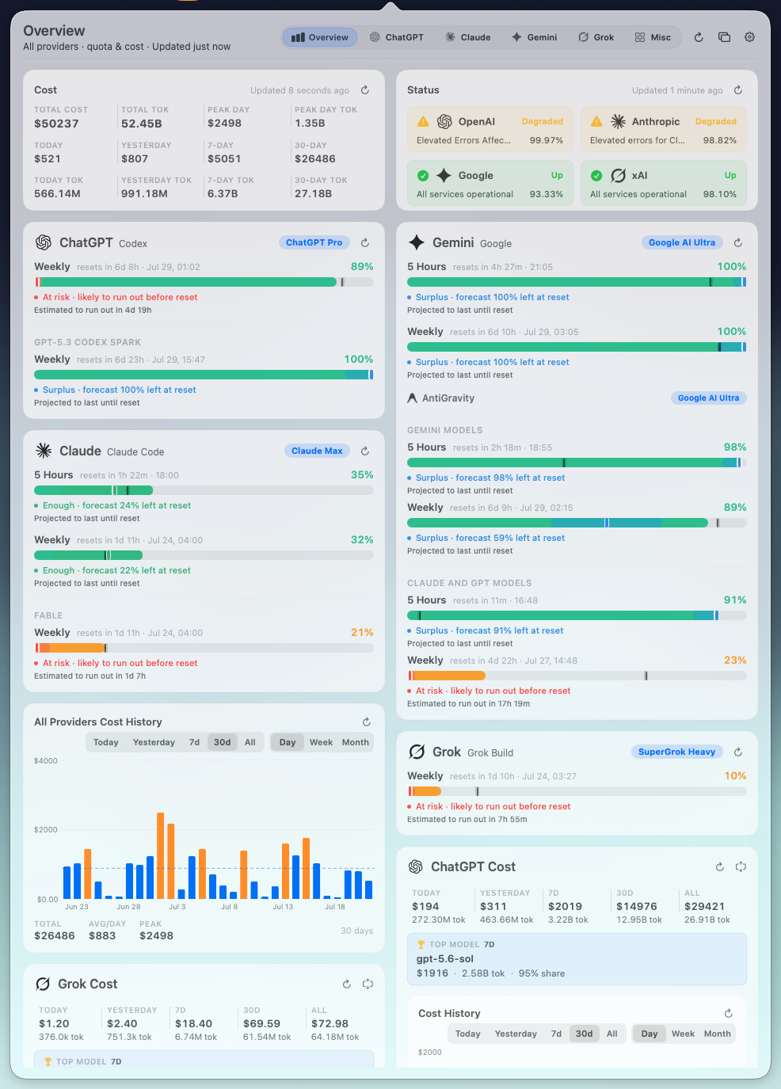Click the Google sparkle logo in Status
Screen dimensions: 781x1089
444,176
